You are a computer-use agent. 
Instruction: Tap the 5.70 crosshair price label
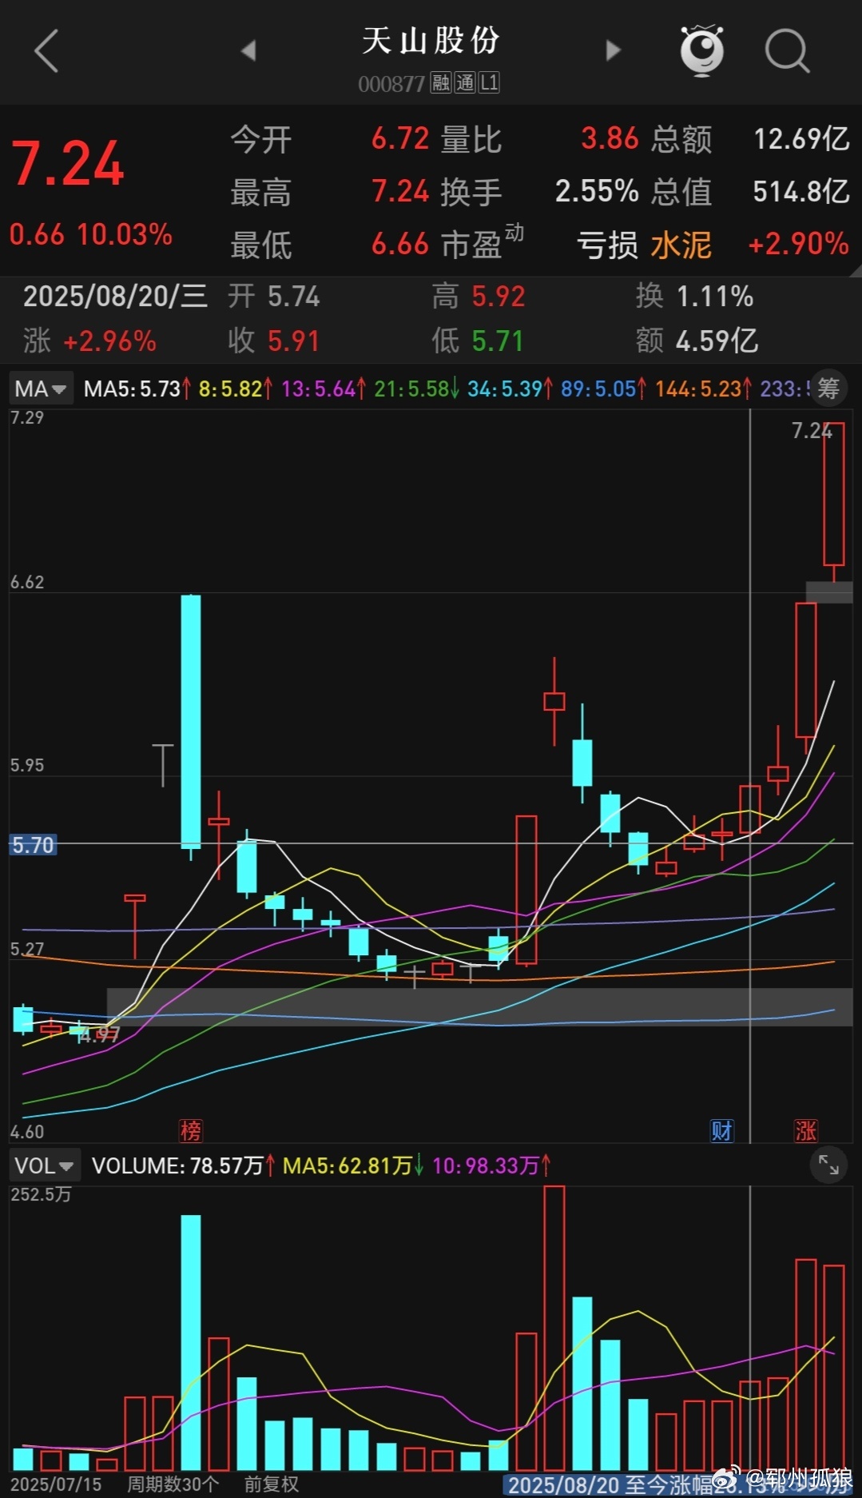click(33, 845)
